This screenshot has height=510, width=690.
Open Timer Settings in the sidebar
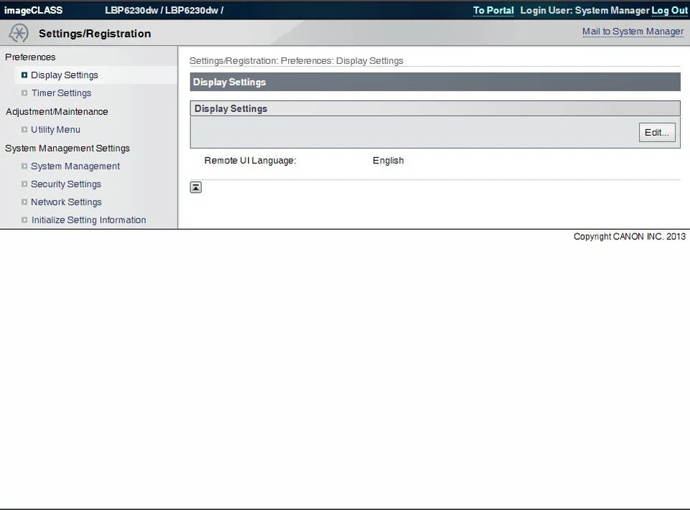(61, 93)
